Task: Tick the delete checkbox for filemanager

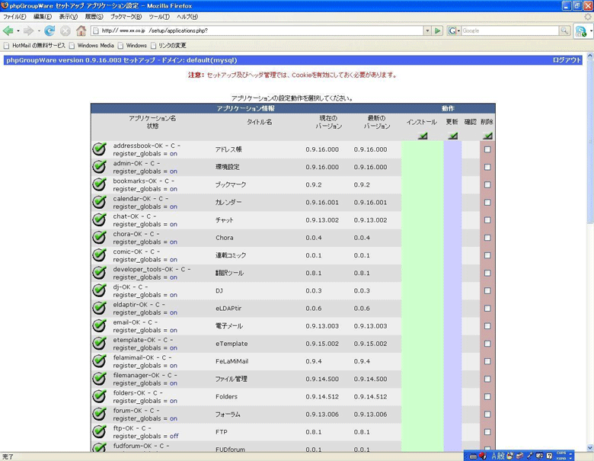Action: point(487,379)
